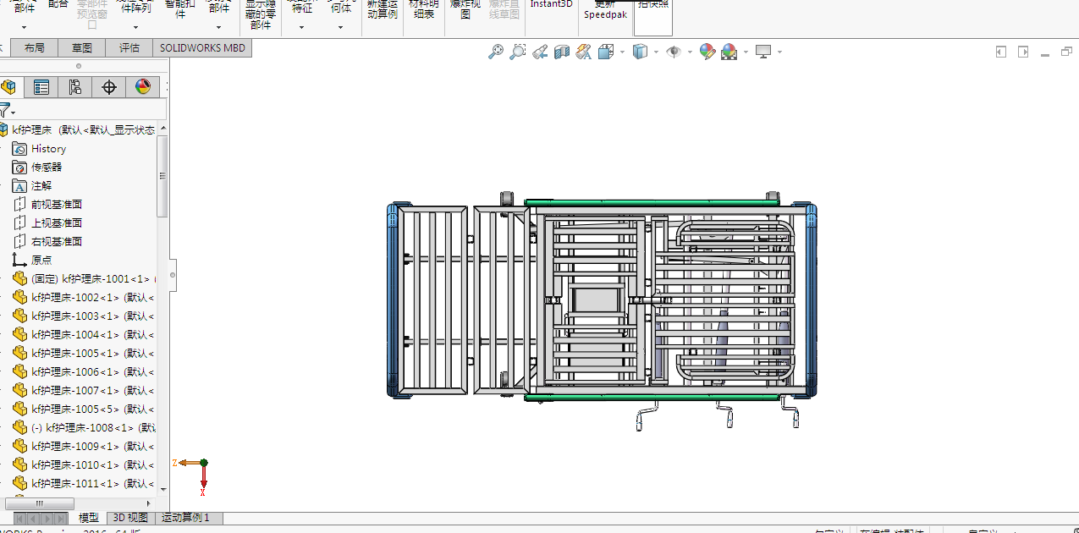
Task: Expand the kf护理床-1009 component node
Action: click(x=3, y=447)
